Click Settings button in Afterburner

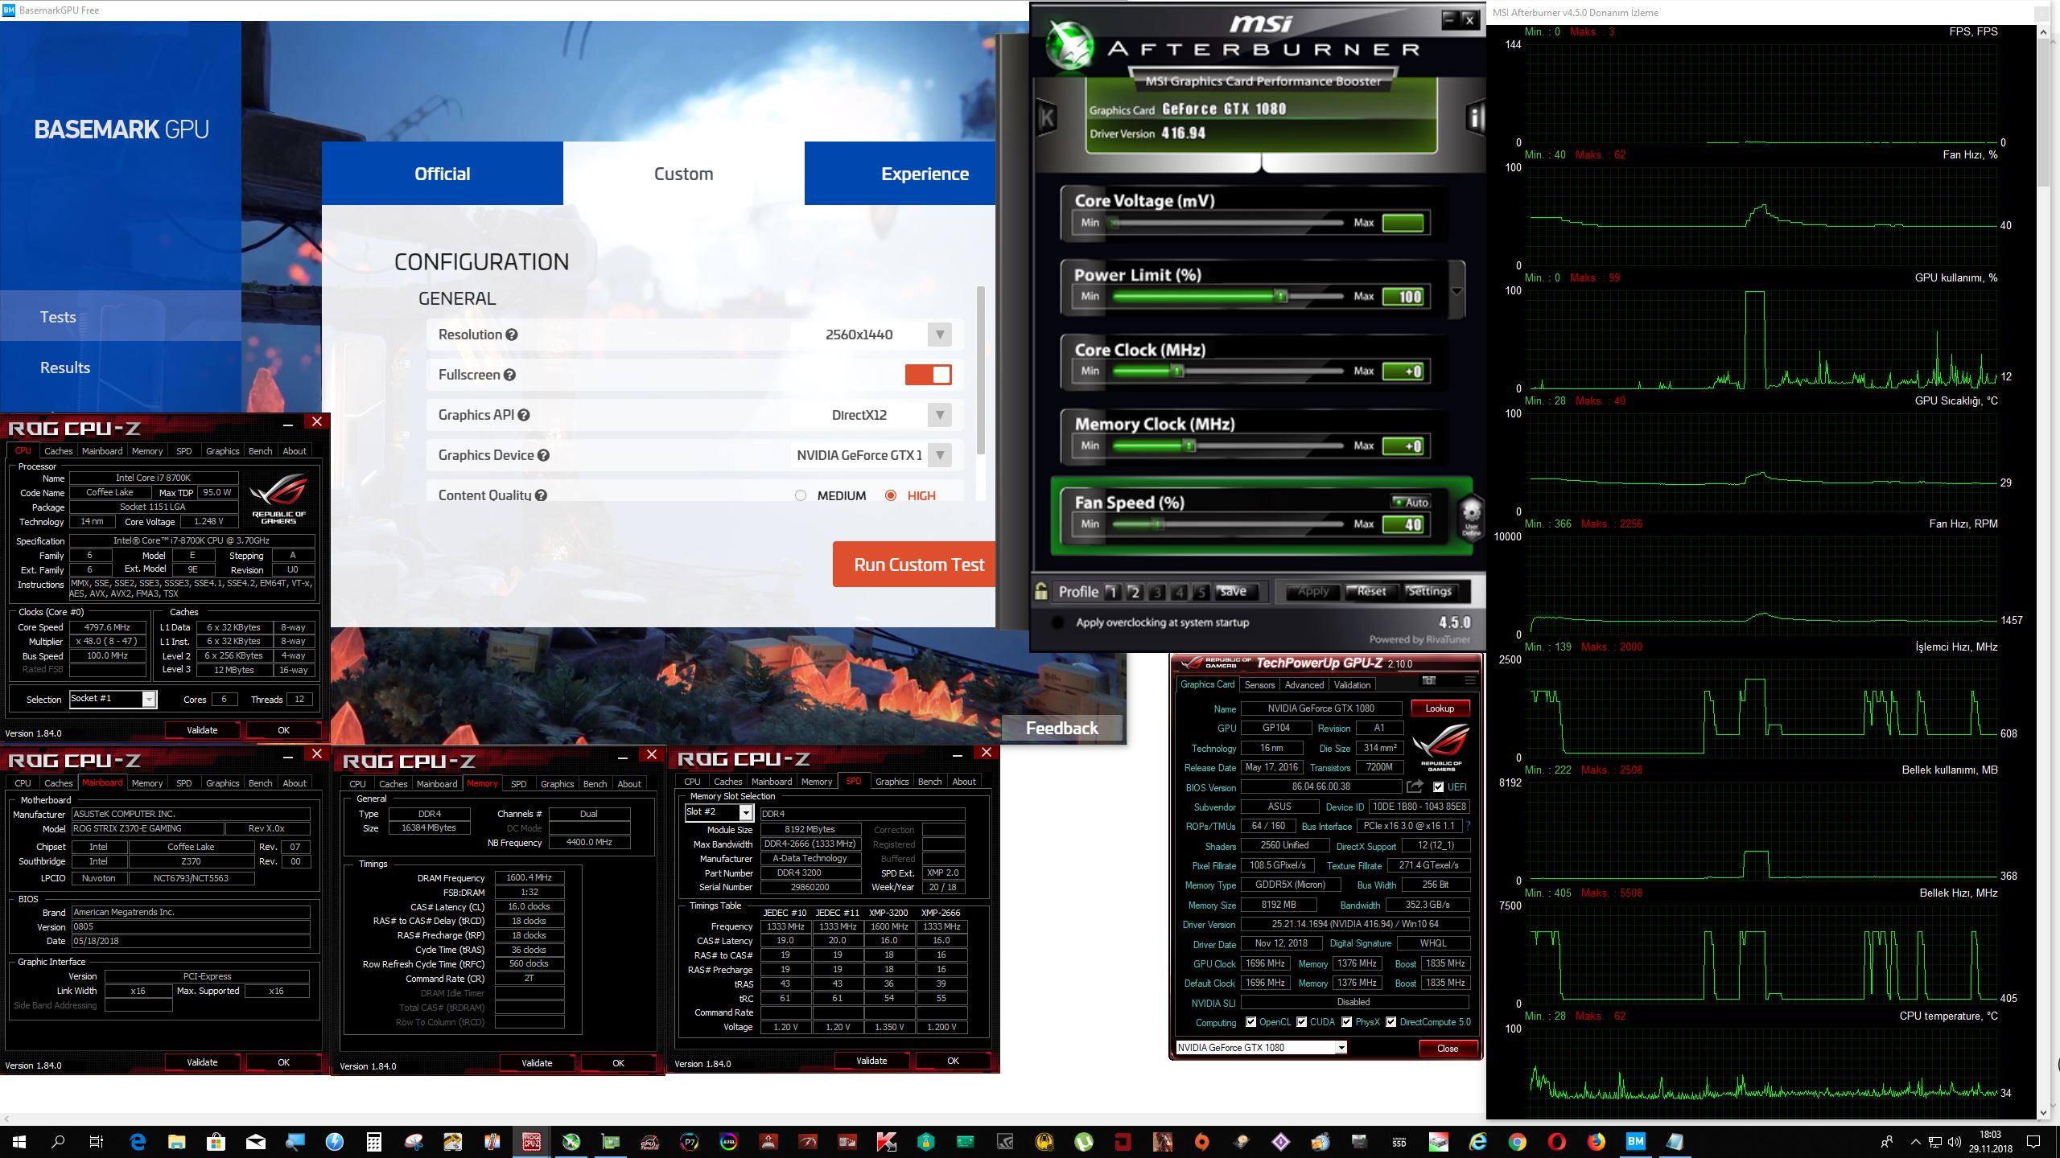[x=1429, y=592]
